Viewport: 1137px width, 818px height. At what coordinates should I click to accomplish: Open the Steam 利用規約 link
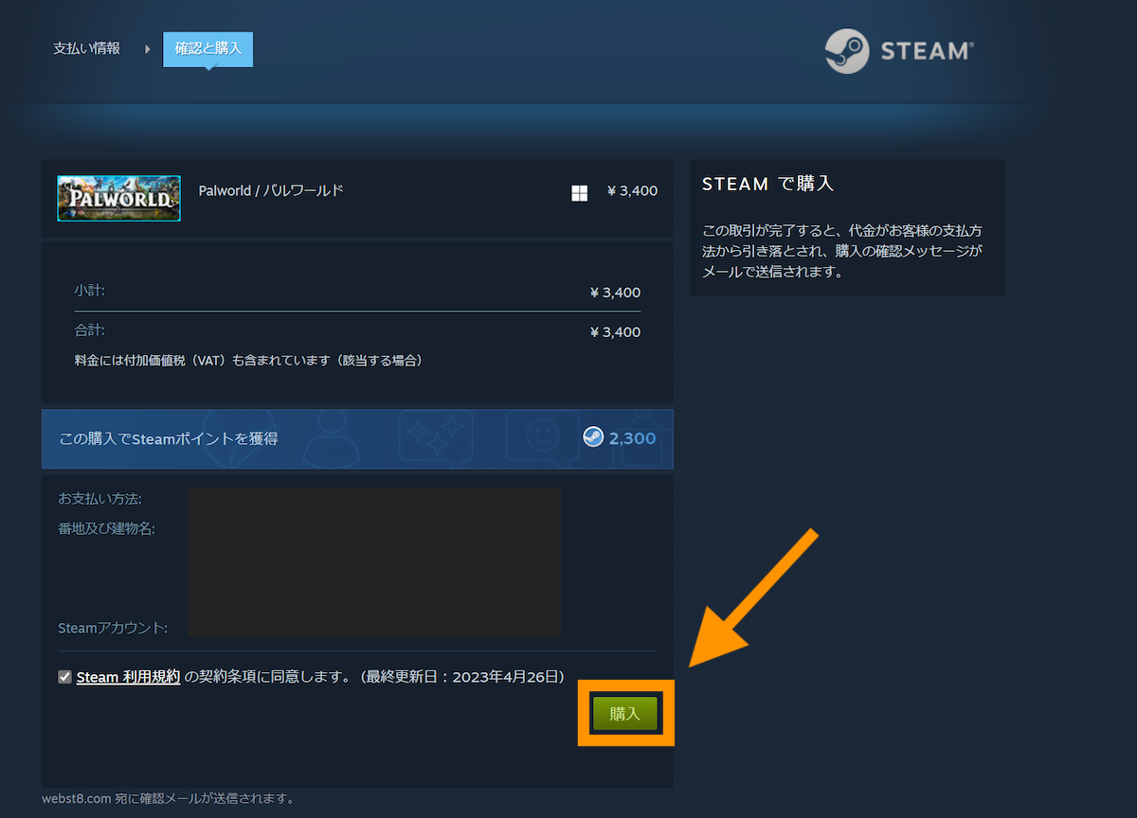[x=129, y=676]
